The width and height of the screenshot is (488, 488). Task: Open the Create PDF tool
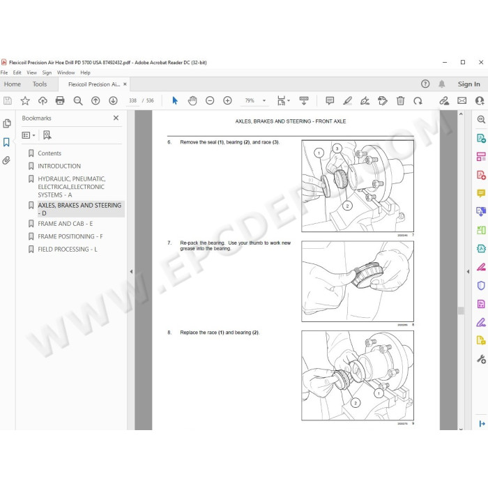[481, 175]
